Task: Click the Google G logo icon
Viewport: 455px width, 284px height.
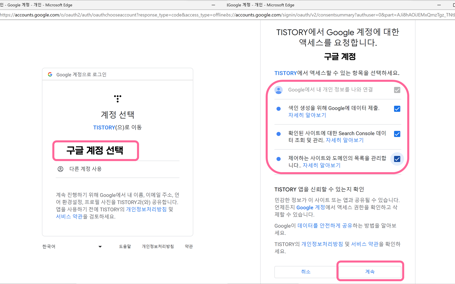Action: pyautogui.click(x=50, y=74)
